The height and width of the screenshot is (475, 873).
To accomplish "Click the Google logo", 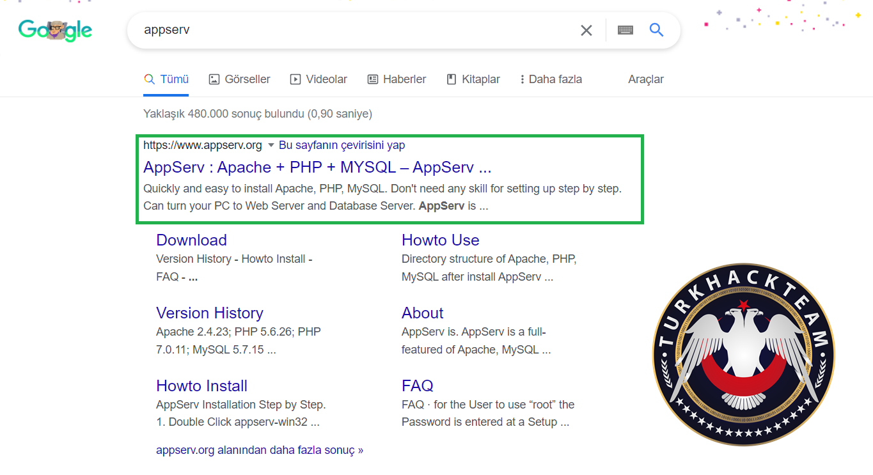I will point(55,30).
